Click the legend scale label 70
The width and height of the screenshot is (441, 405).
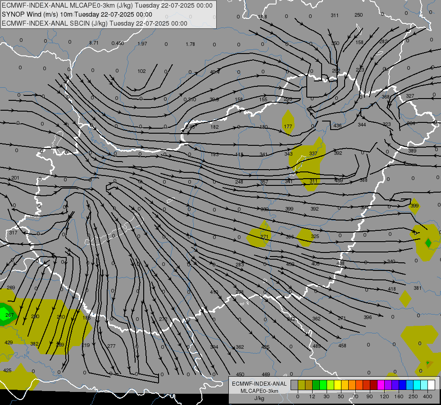coord(355,396)
